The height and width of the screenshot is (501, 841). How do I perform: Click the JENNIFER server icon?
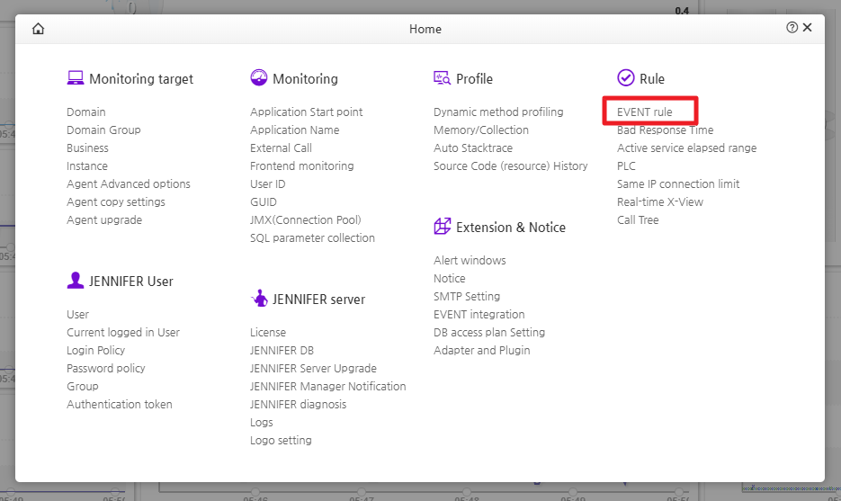(x=259, y=299)
